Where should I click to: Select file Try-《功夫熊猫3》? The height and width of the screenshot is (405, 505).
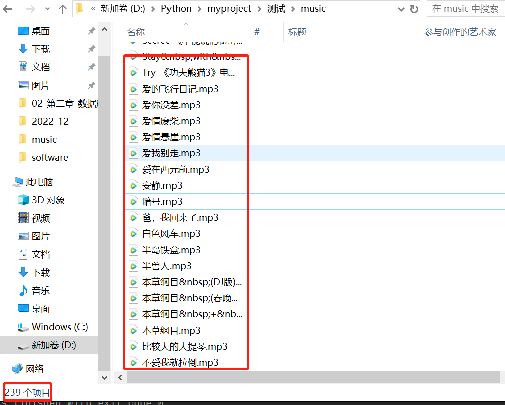click(189, 72)
